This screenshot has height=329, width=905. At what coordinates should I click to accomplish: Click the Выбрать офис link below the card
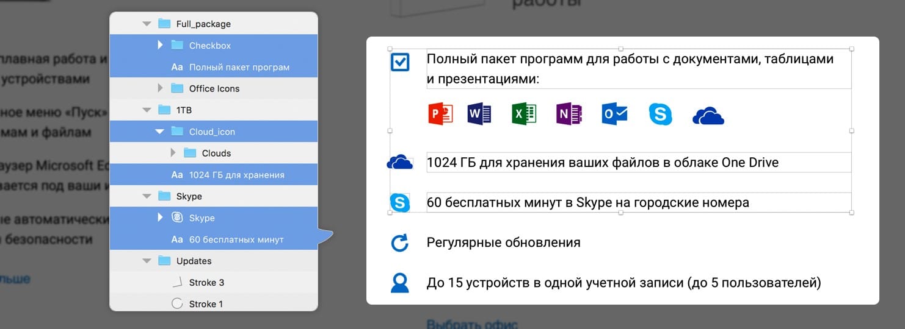point(471,324)
